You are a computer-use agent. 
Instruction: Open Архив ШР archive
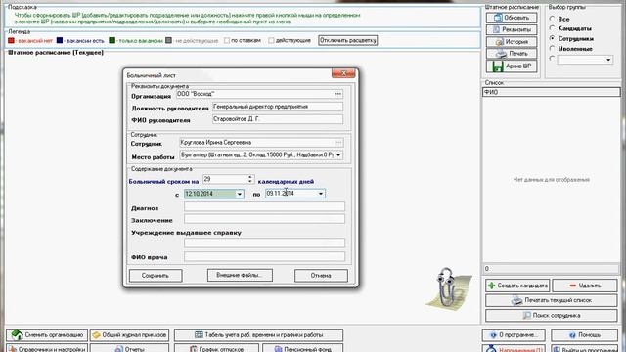tap(512, 66)
